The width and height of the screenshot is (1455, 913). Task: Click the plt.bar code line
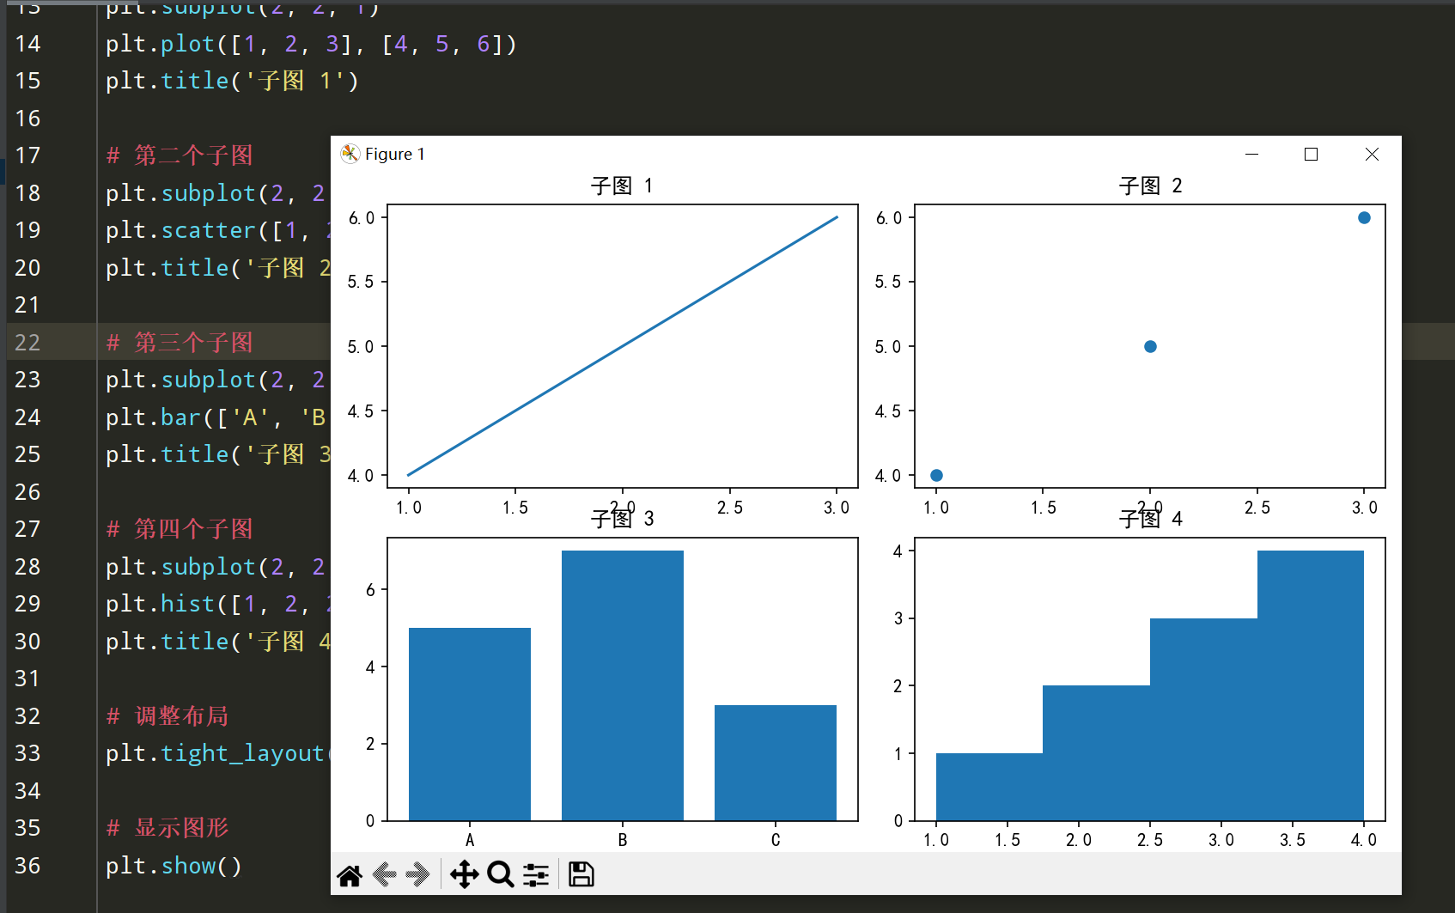[217, 417]
